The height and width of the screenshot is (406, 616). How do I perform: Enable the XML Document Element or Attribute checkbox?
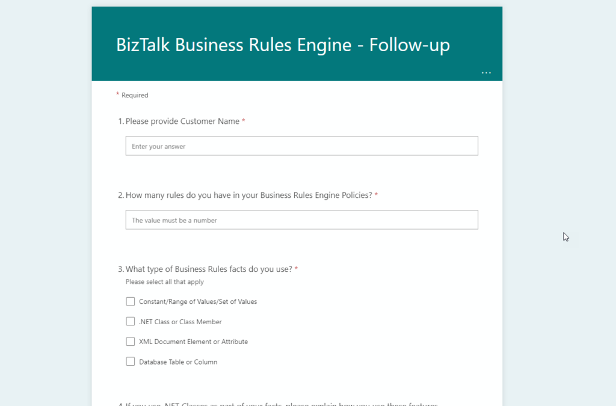click(131, 341)
